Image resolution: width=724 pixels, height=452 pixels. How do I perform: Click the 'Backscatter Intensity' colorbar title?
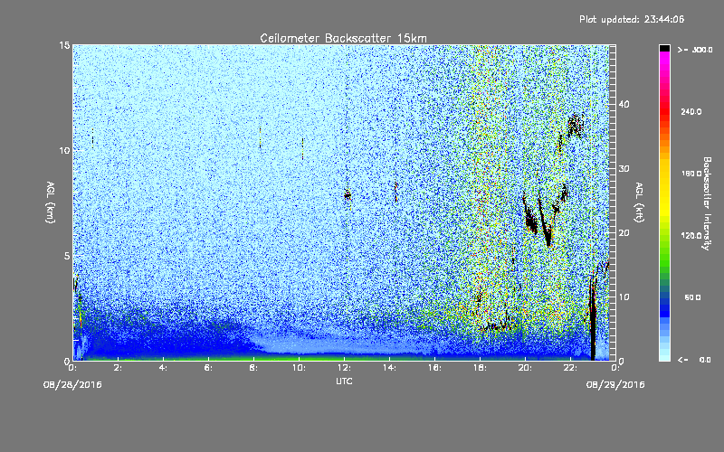click(x=707, y=203)
